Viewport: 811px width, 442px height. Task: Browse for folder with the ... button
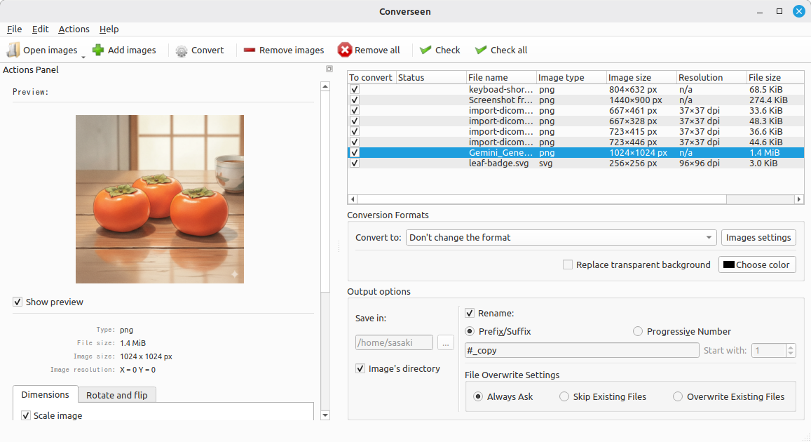click(x=445, y=342)
